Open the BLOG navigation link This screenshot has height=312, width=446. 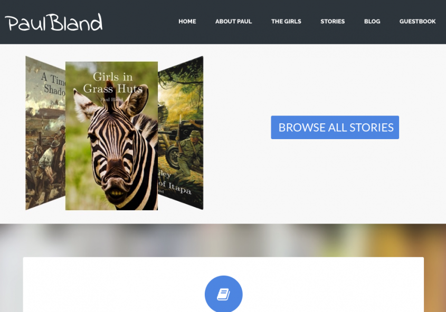(x=372, y=21)
